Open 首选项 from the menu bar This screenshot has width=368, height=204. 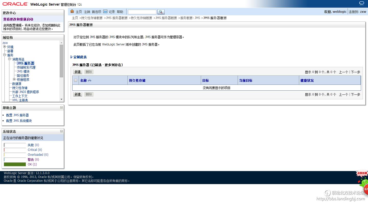[x=96, y=11]
